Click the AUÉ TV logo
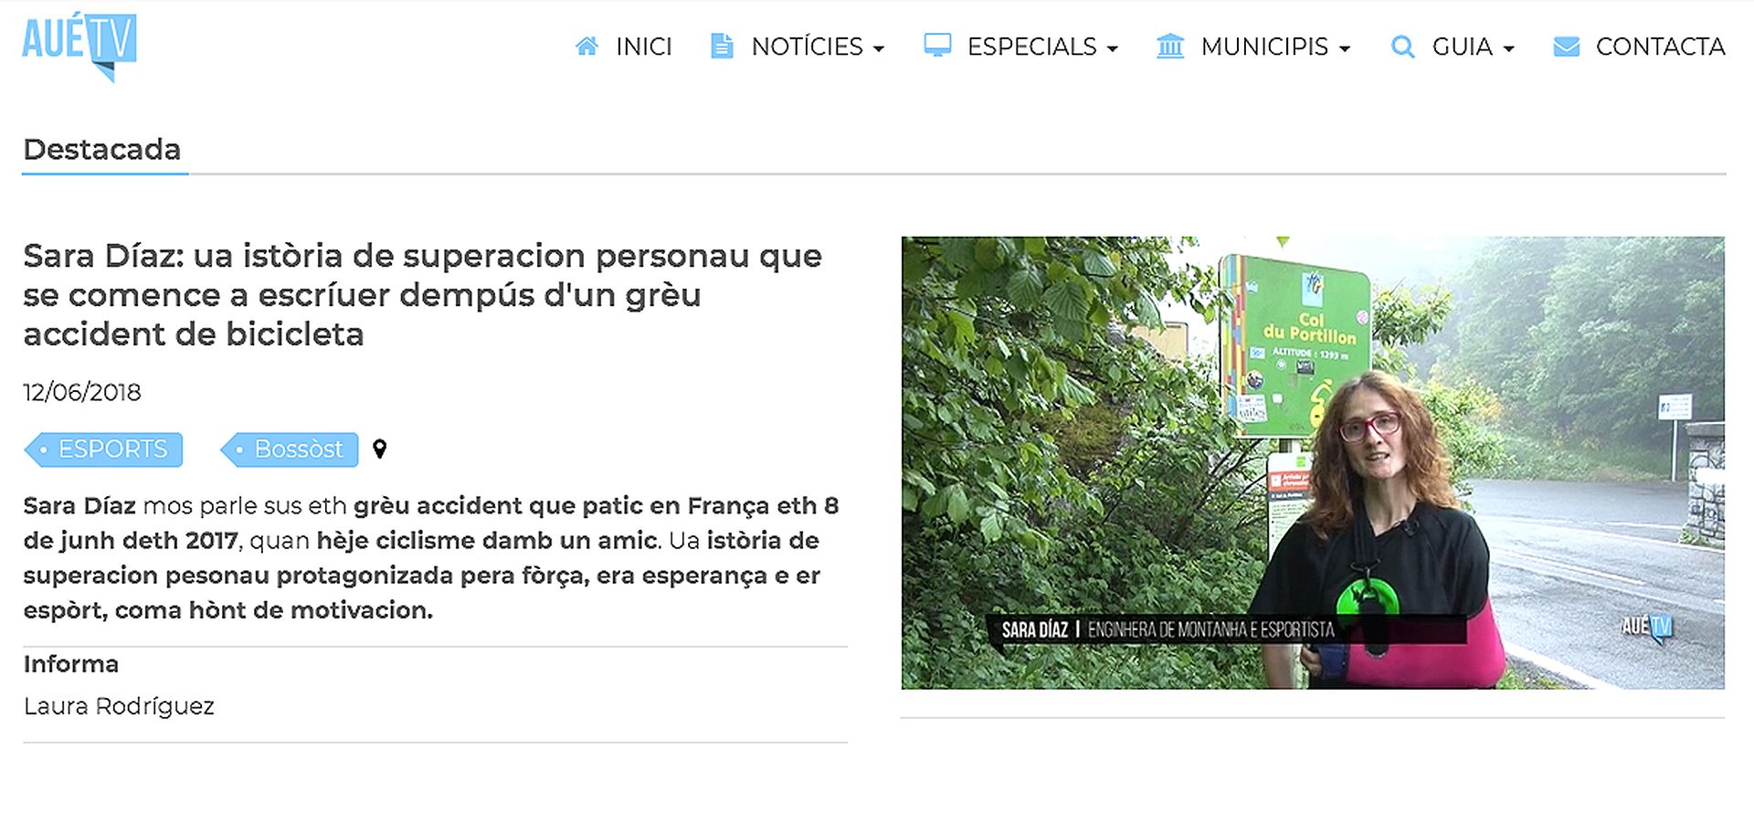Viewport: 1754px width, 836px height. pos(79,46)
